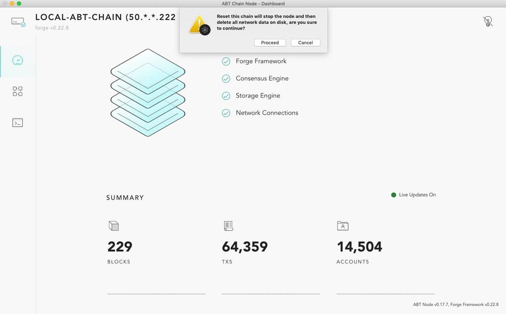Click the Consensus Engine check icon
Viewport: 506px width, 314px height.
226,79
